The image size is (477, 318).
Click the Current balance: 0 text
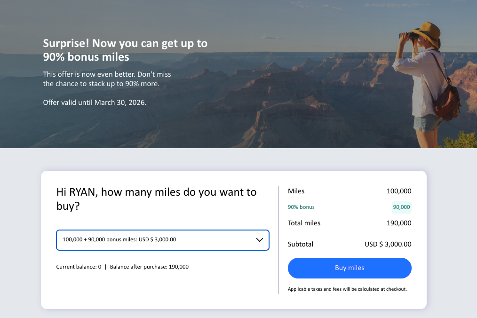point(78,266)
